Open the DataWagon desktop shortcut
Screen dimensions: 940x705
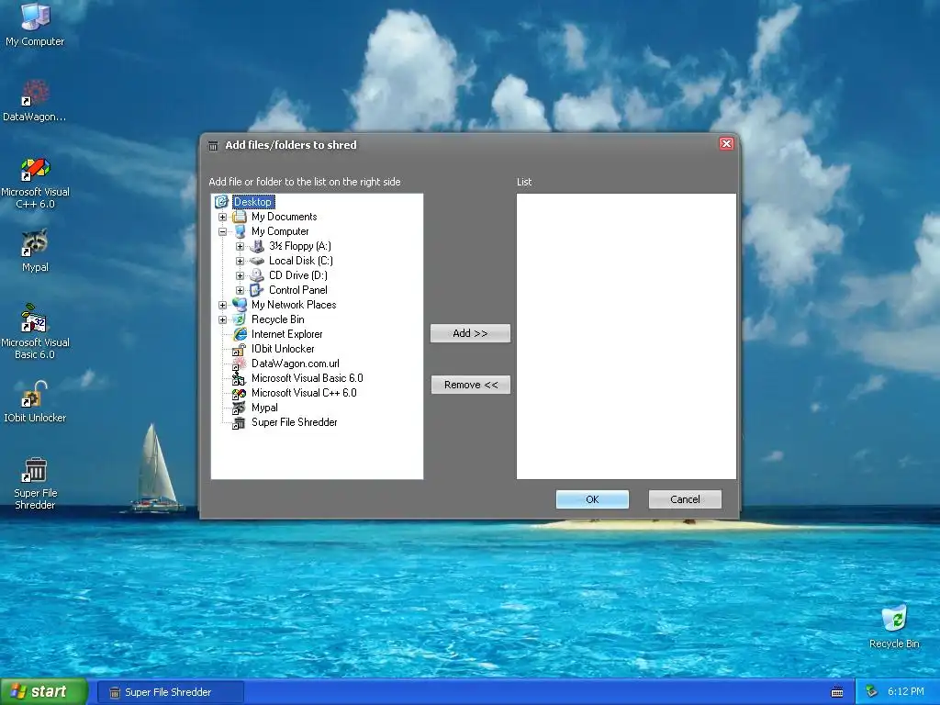point(35,100)
